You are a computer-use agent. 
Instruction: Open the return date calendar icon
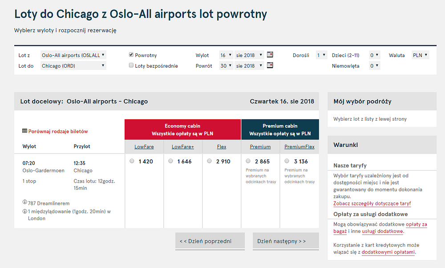270,65
